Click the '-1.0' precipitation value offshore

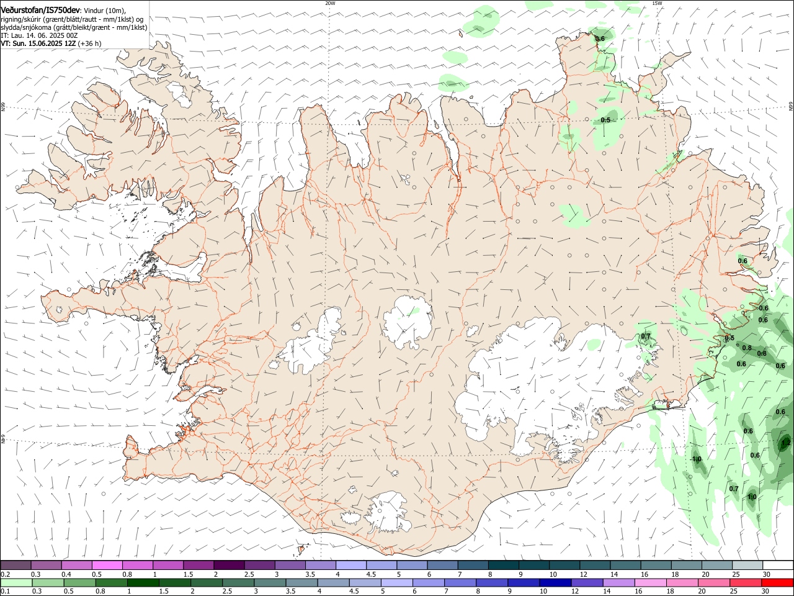point(695,459)
